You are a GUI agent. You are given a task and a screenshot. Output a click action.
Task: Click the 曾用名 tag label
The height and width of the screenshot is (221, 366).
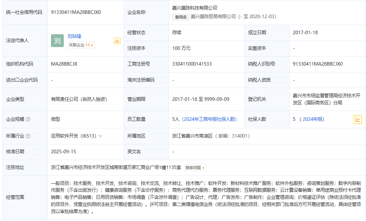(x=180, y=17)
